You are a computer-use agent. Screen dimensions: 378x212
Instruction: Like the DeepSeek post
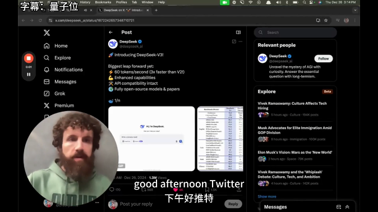tap(175, 190)
